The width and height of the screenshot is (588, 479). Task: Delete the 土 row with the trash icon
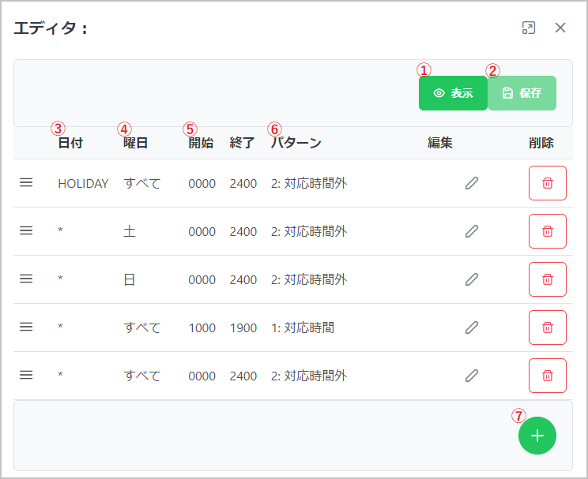[548, 231]
